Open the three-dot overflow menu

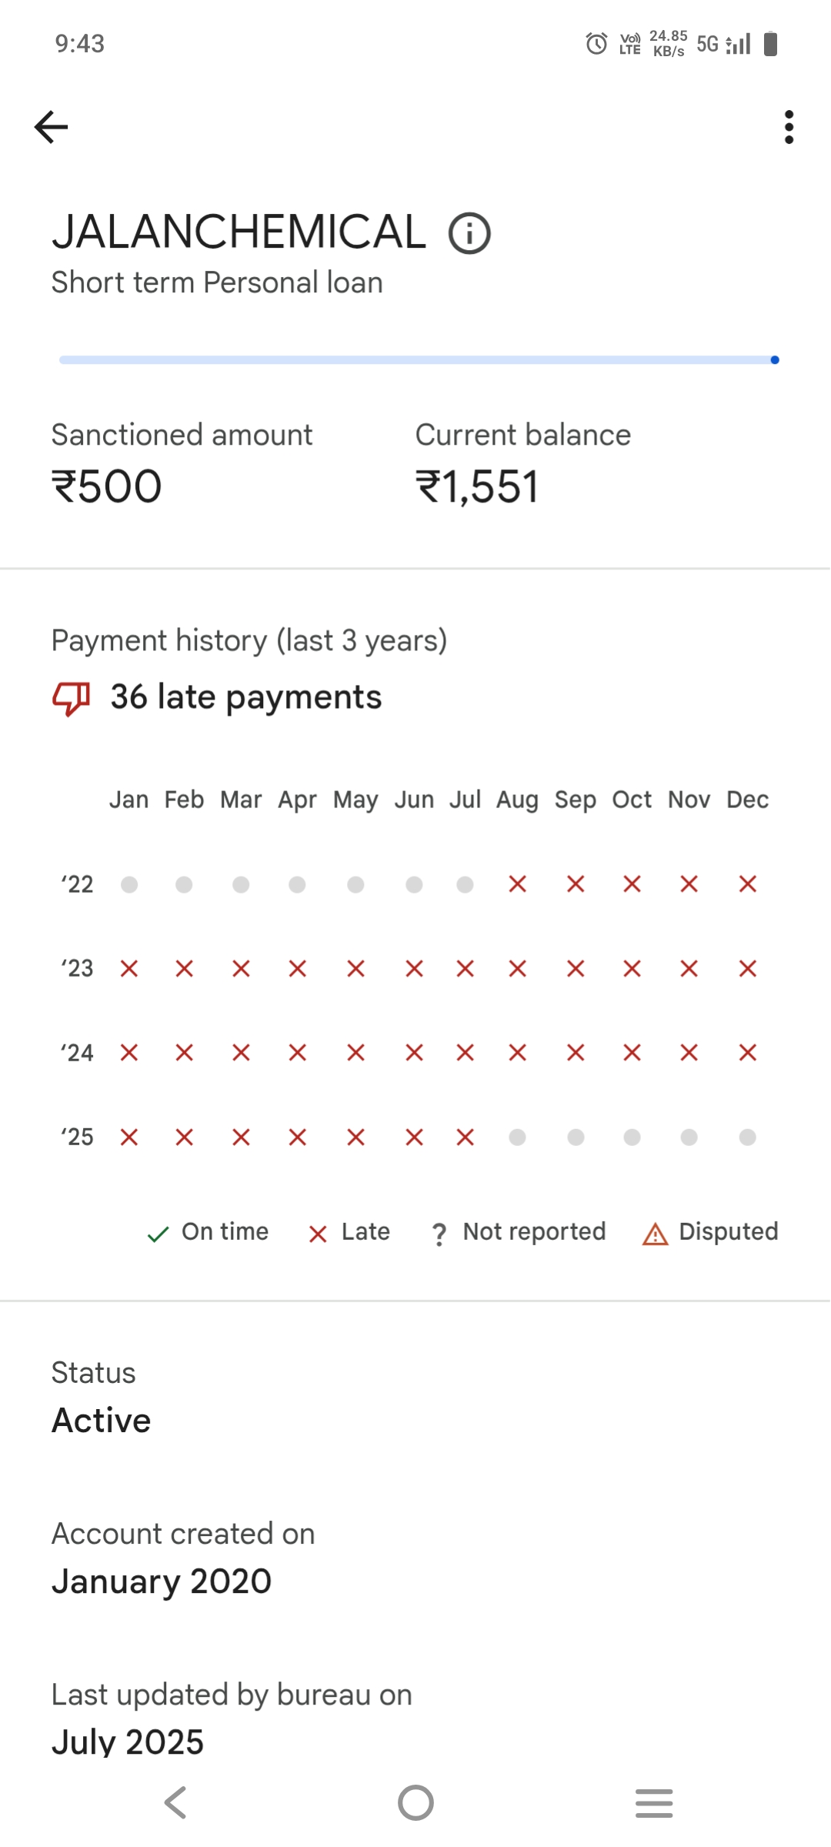tap(789, 127)
